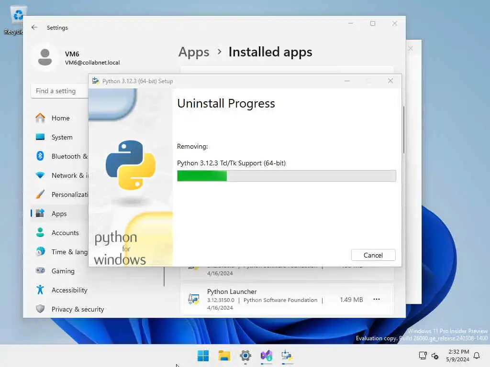Viewport: 490px width, 367px height.
Task: Click the network tray icon
Action: pos(423,356)
